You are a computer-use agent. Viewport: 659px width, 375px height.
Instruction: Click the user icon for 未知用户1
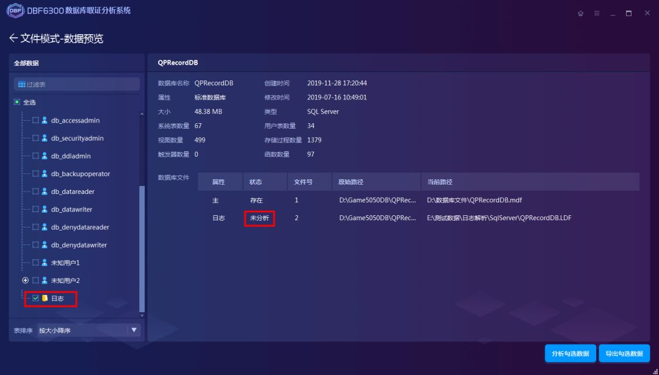45,262
